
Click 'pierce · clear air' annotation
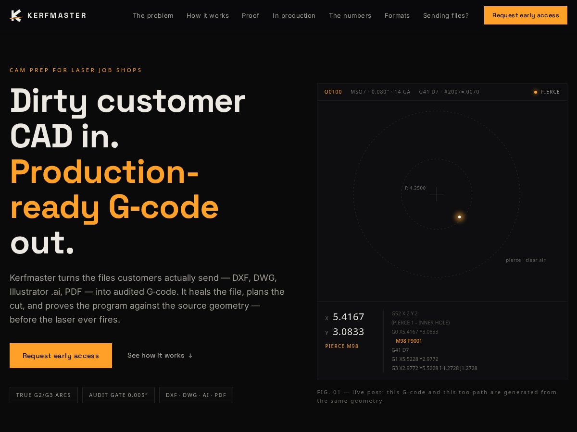pos(526,260)
